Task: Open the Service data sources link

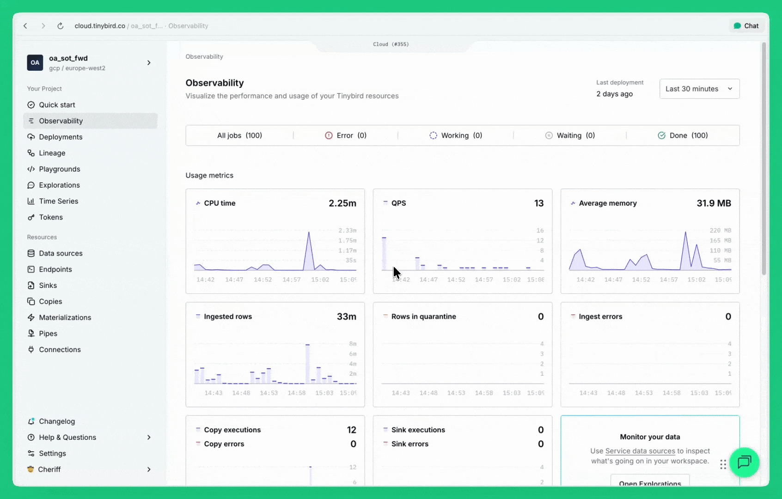Action: tap(640, 451)
